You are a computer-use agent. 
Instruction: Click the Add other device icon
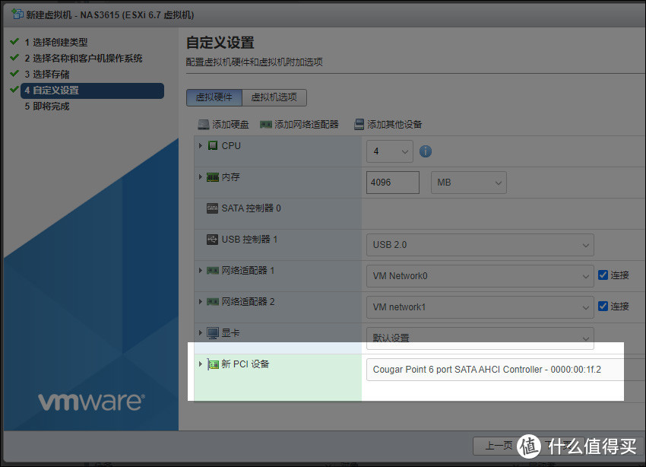pos(358,125)
